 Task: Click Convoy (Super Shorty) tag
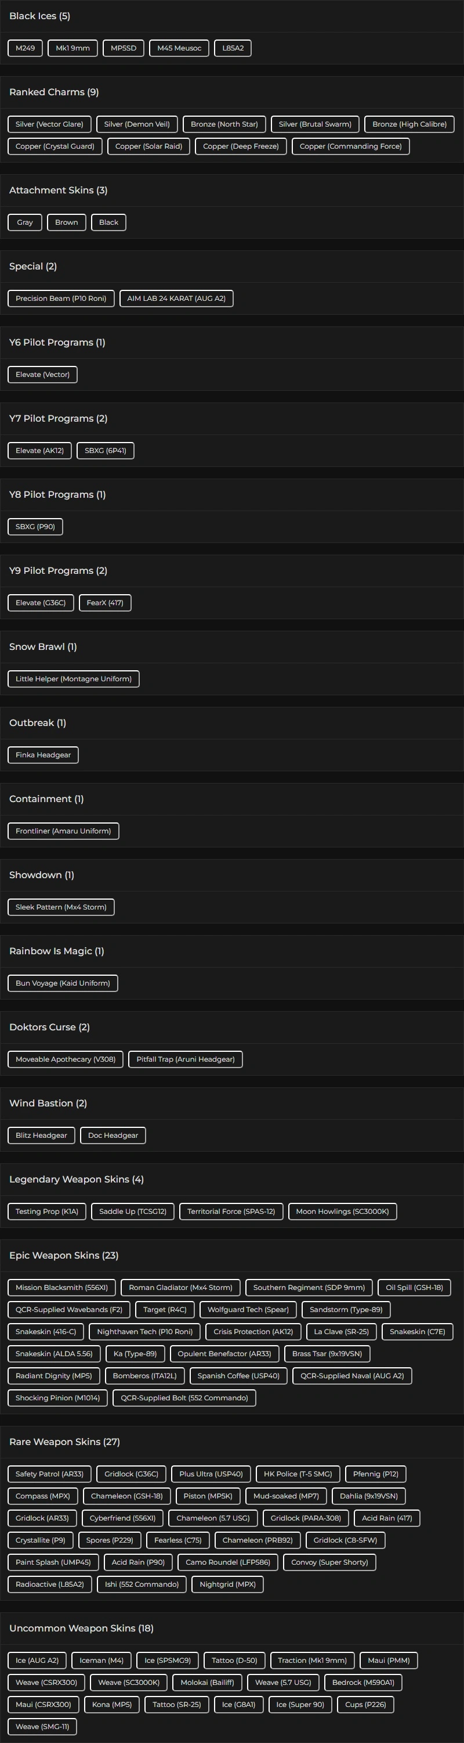click(x=329, y=1562)
